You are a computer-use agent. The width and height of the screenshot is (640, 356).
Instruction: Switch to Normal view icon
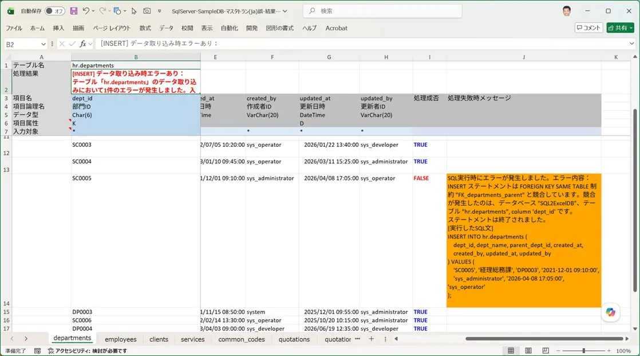pos(511,351)
